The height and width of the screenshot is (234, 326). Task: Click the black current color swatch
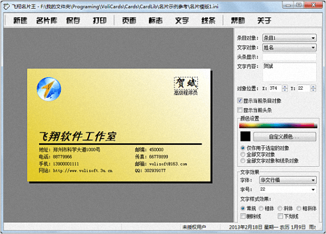tap(246, 136)
